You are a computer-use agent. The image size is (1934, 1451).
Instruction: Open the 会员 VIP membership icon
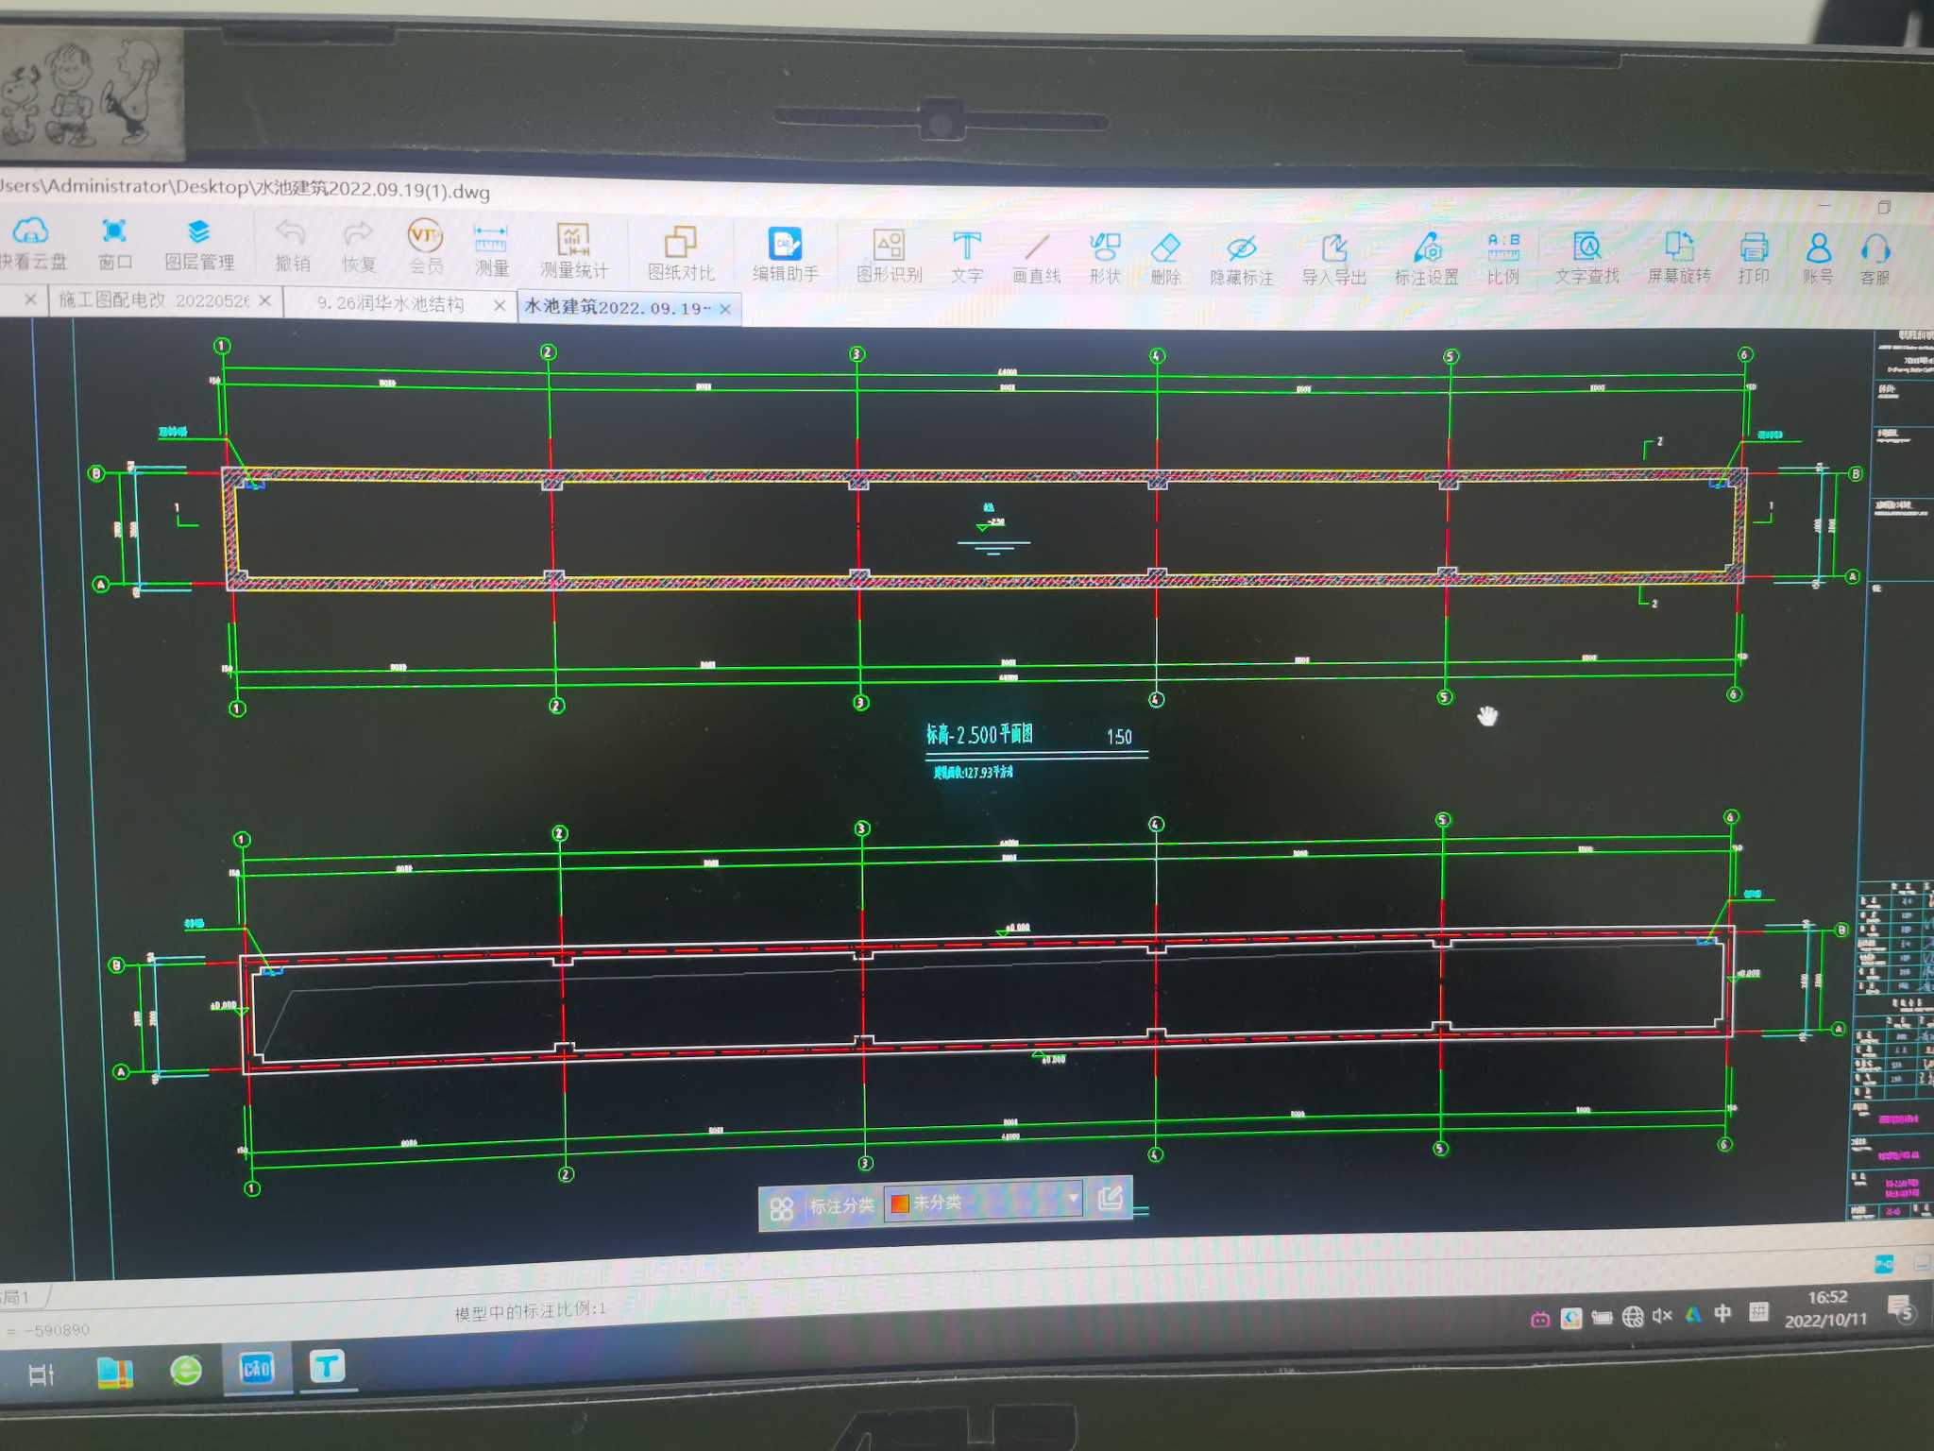click(425, 248)
